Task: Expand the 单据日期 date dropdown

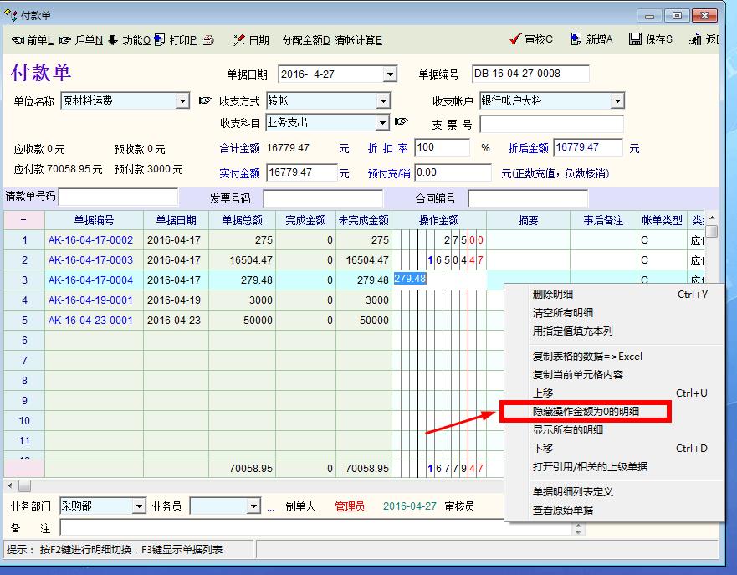Action: click(x=390, y=75)
